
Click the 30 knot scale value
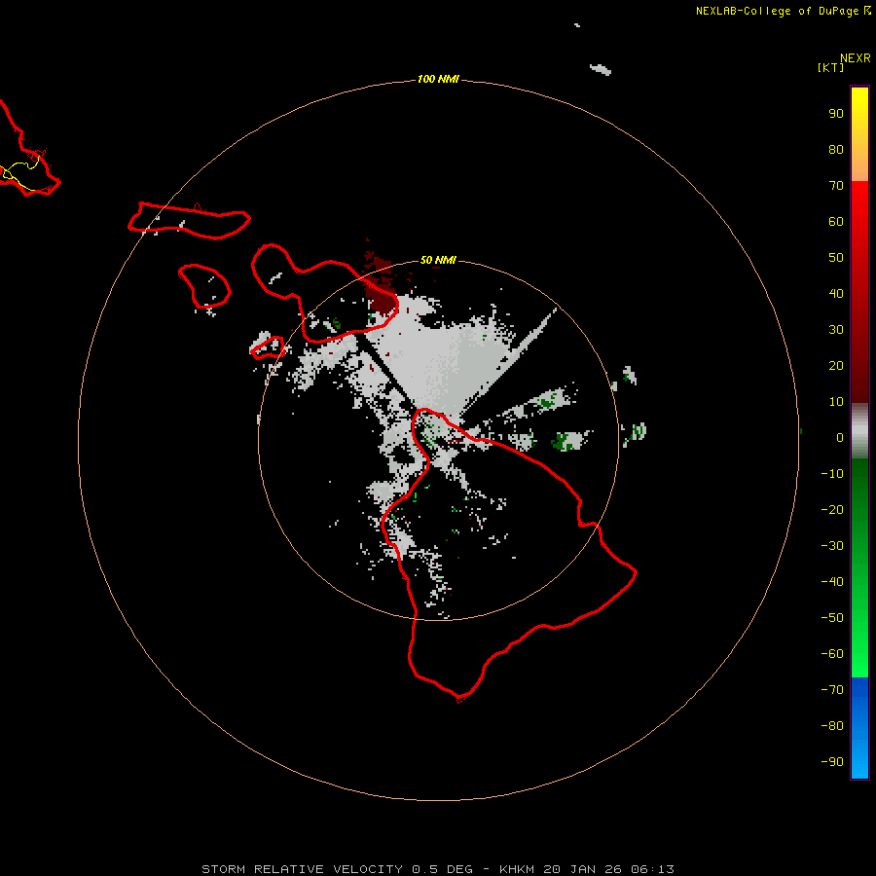[836, 330]
